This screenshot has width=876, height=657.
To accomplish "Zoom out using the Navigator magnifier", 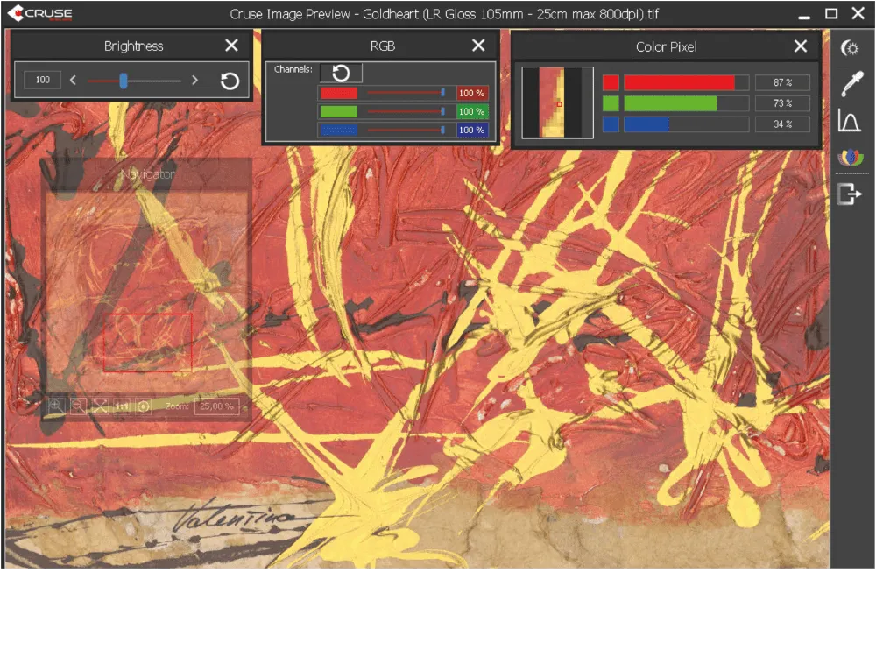I will (78, 406).
